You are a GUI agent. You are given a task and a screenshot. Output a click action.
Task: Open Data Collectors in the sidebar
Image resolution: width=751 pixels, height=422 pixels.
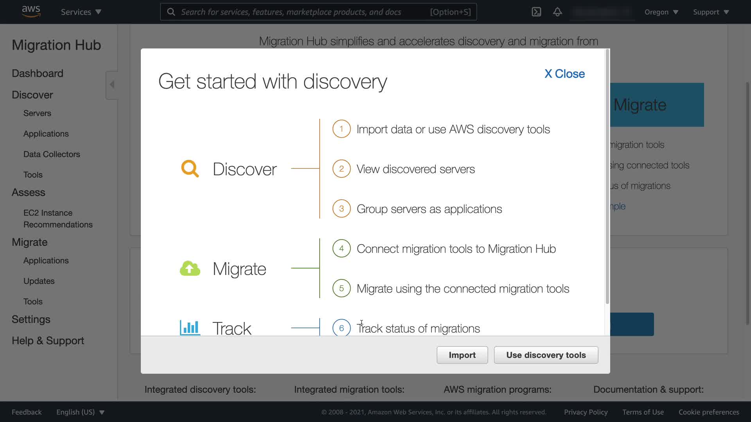(52, 154)
